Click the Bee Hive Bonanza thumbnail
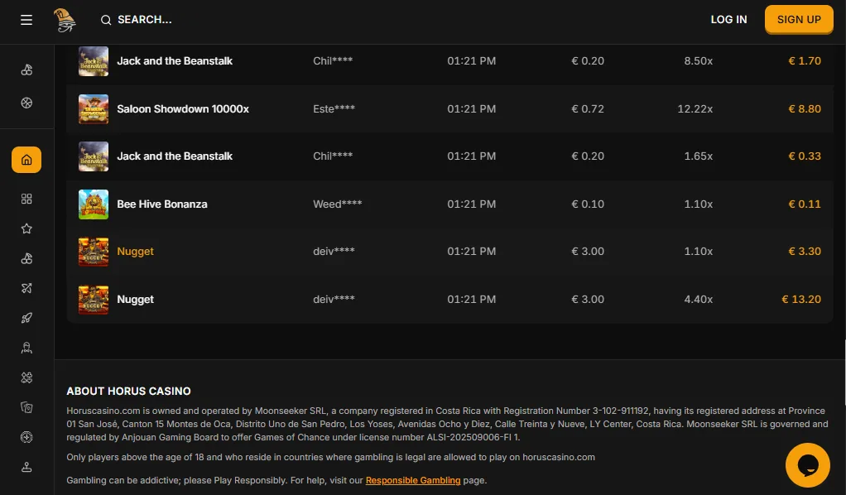This screenshot has width=846, height=495. click(94, 204)
